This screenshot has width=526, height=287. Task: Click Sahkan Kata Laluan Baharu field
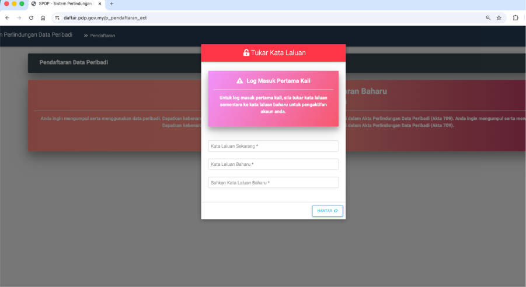[x=273, y=183]
